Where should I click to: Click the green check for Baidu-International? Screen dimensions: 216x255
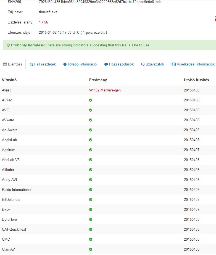tap(91, 190)
